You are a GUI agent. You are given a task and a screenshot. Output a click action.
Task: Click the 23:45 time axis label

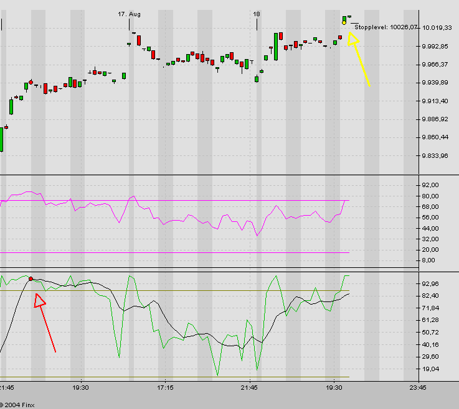tap(418, 387)
